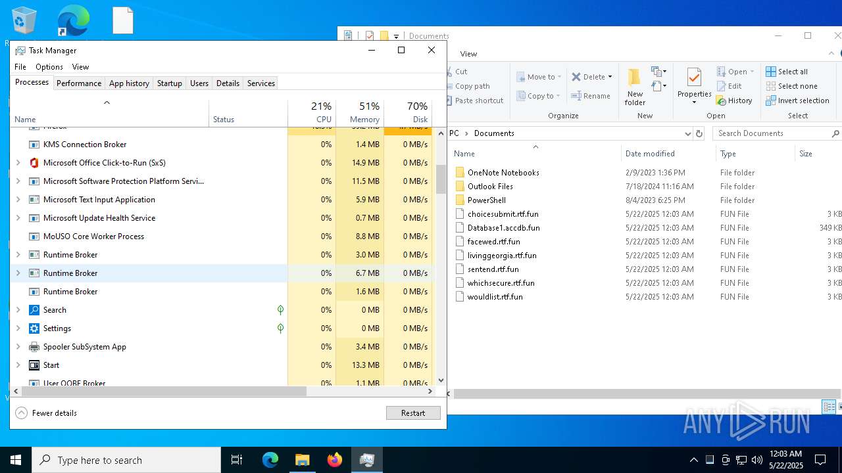Switch to the App history tab
The image size is (842, 473).
[129, 83]
